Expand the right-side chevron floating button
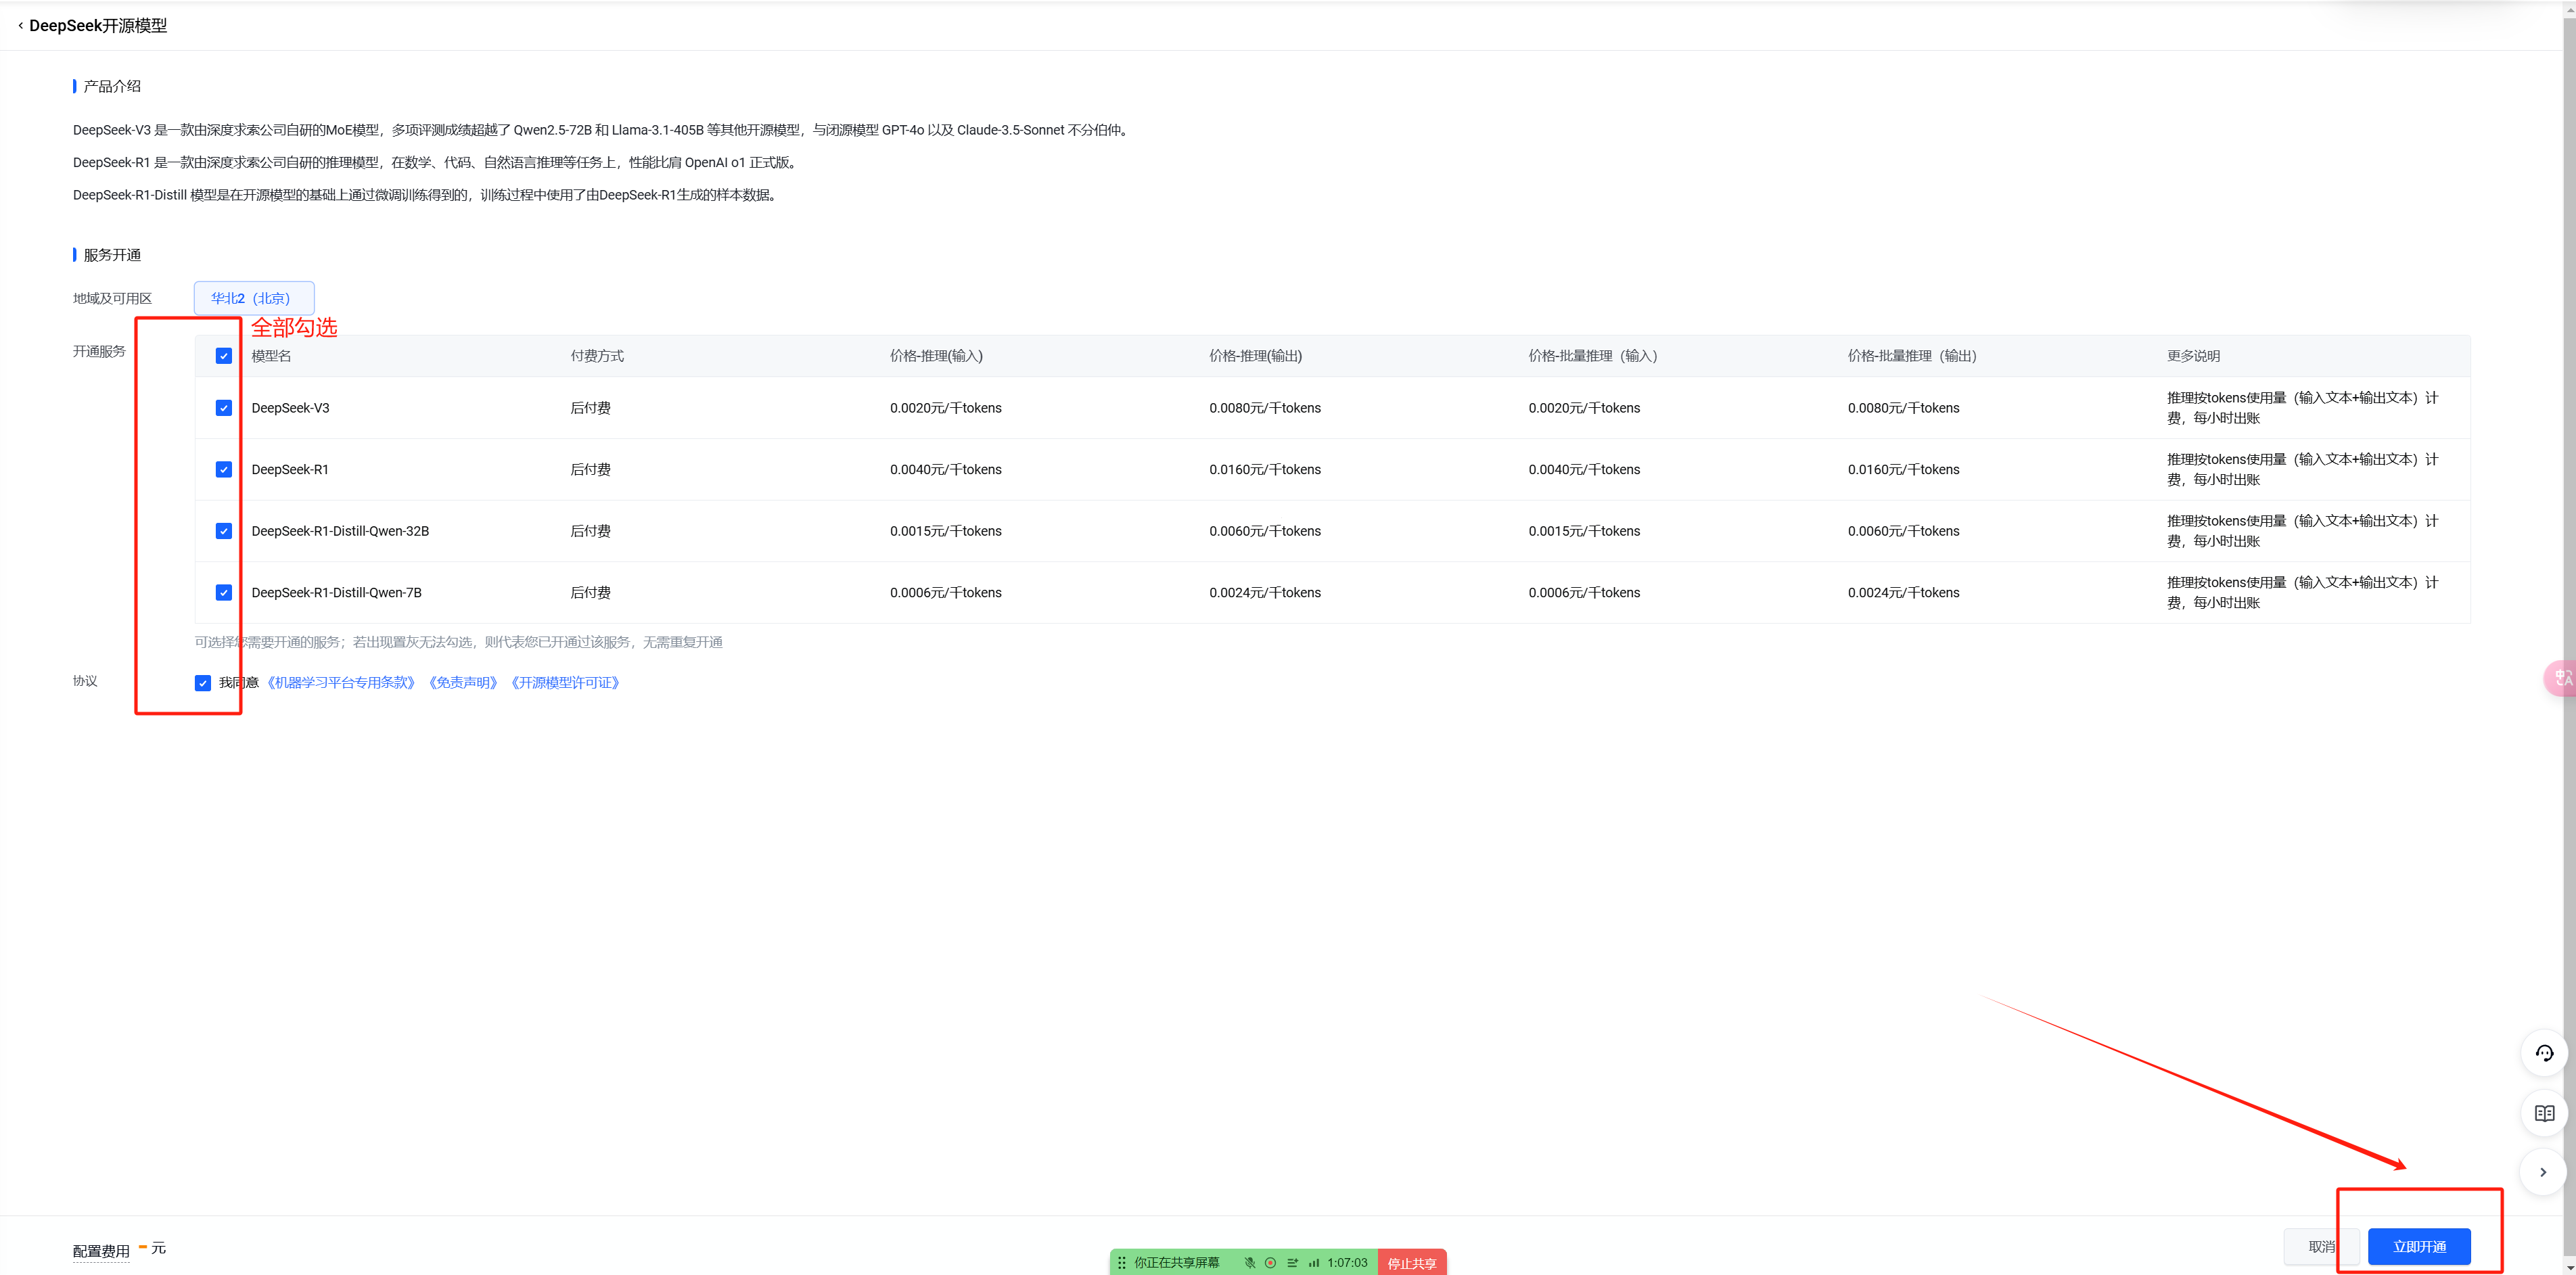 coord(2543,1172)
